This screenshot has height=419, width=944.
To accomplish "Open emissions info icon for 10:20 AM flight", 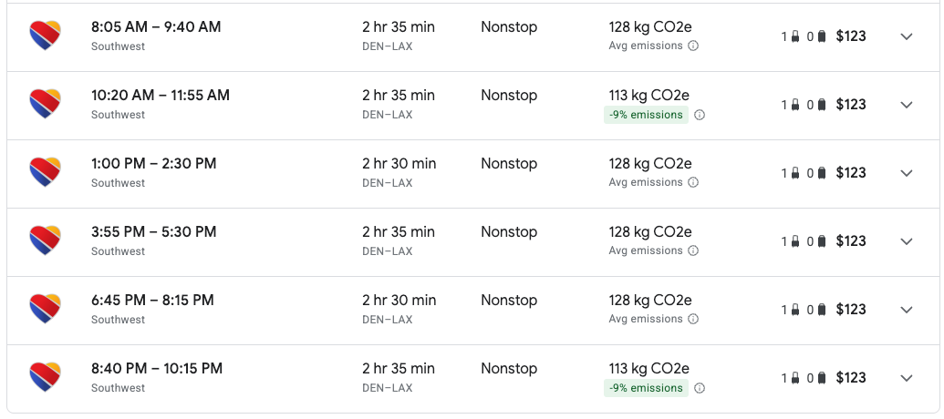I will [x=700, y=115].
